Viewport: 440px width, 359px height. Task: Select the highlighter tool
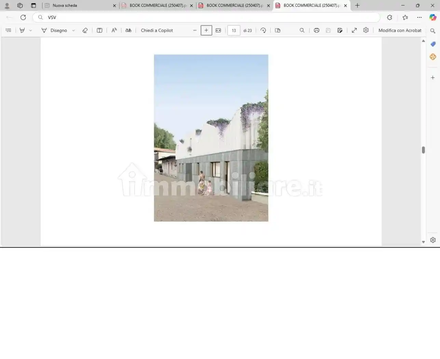(x=22, y=30)
